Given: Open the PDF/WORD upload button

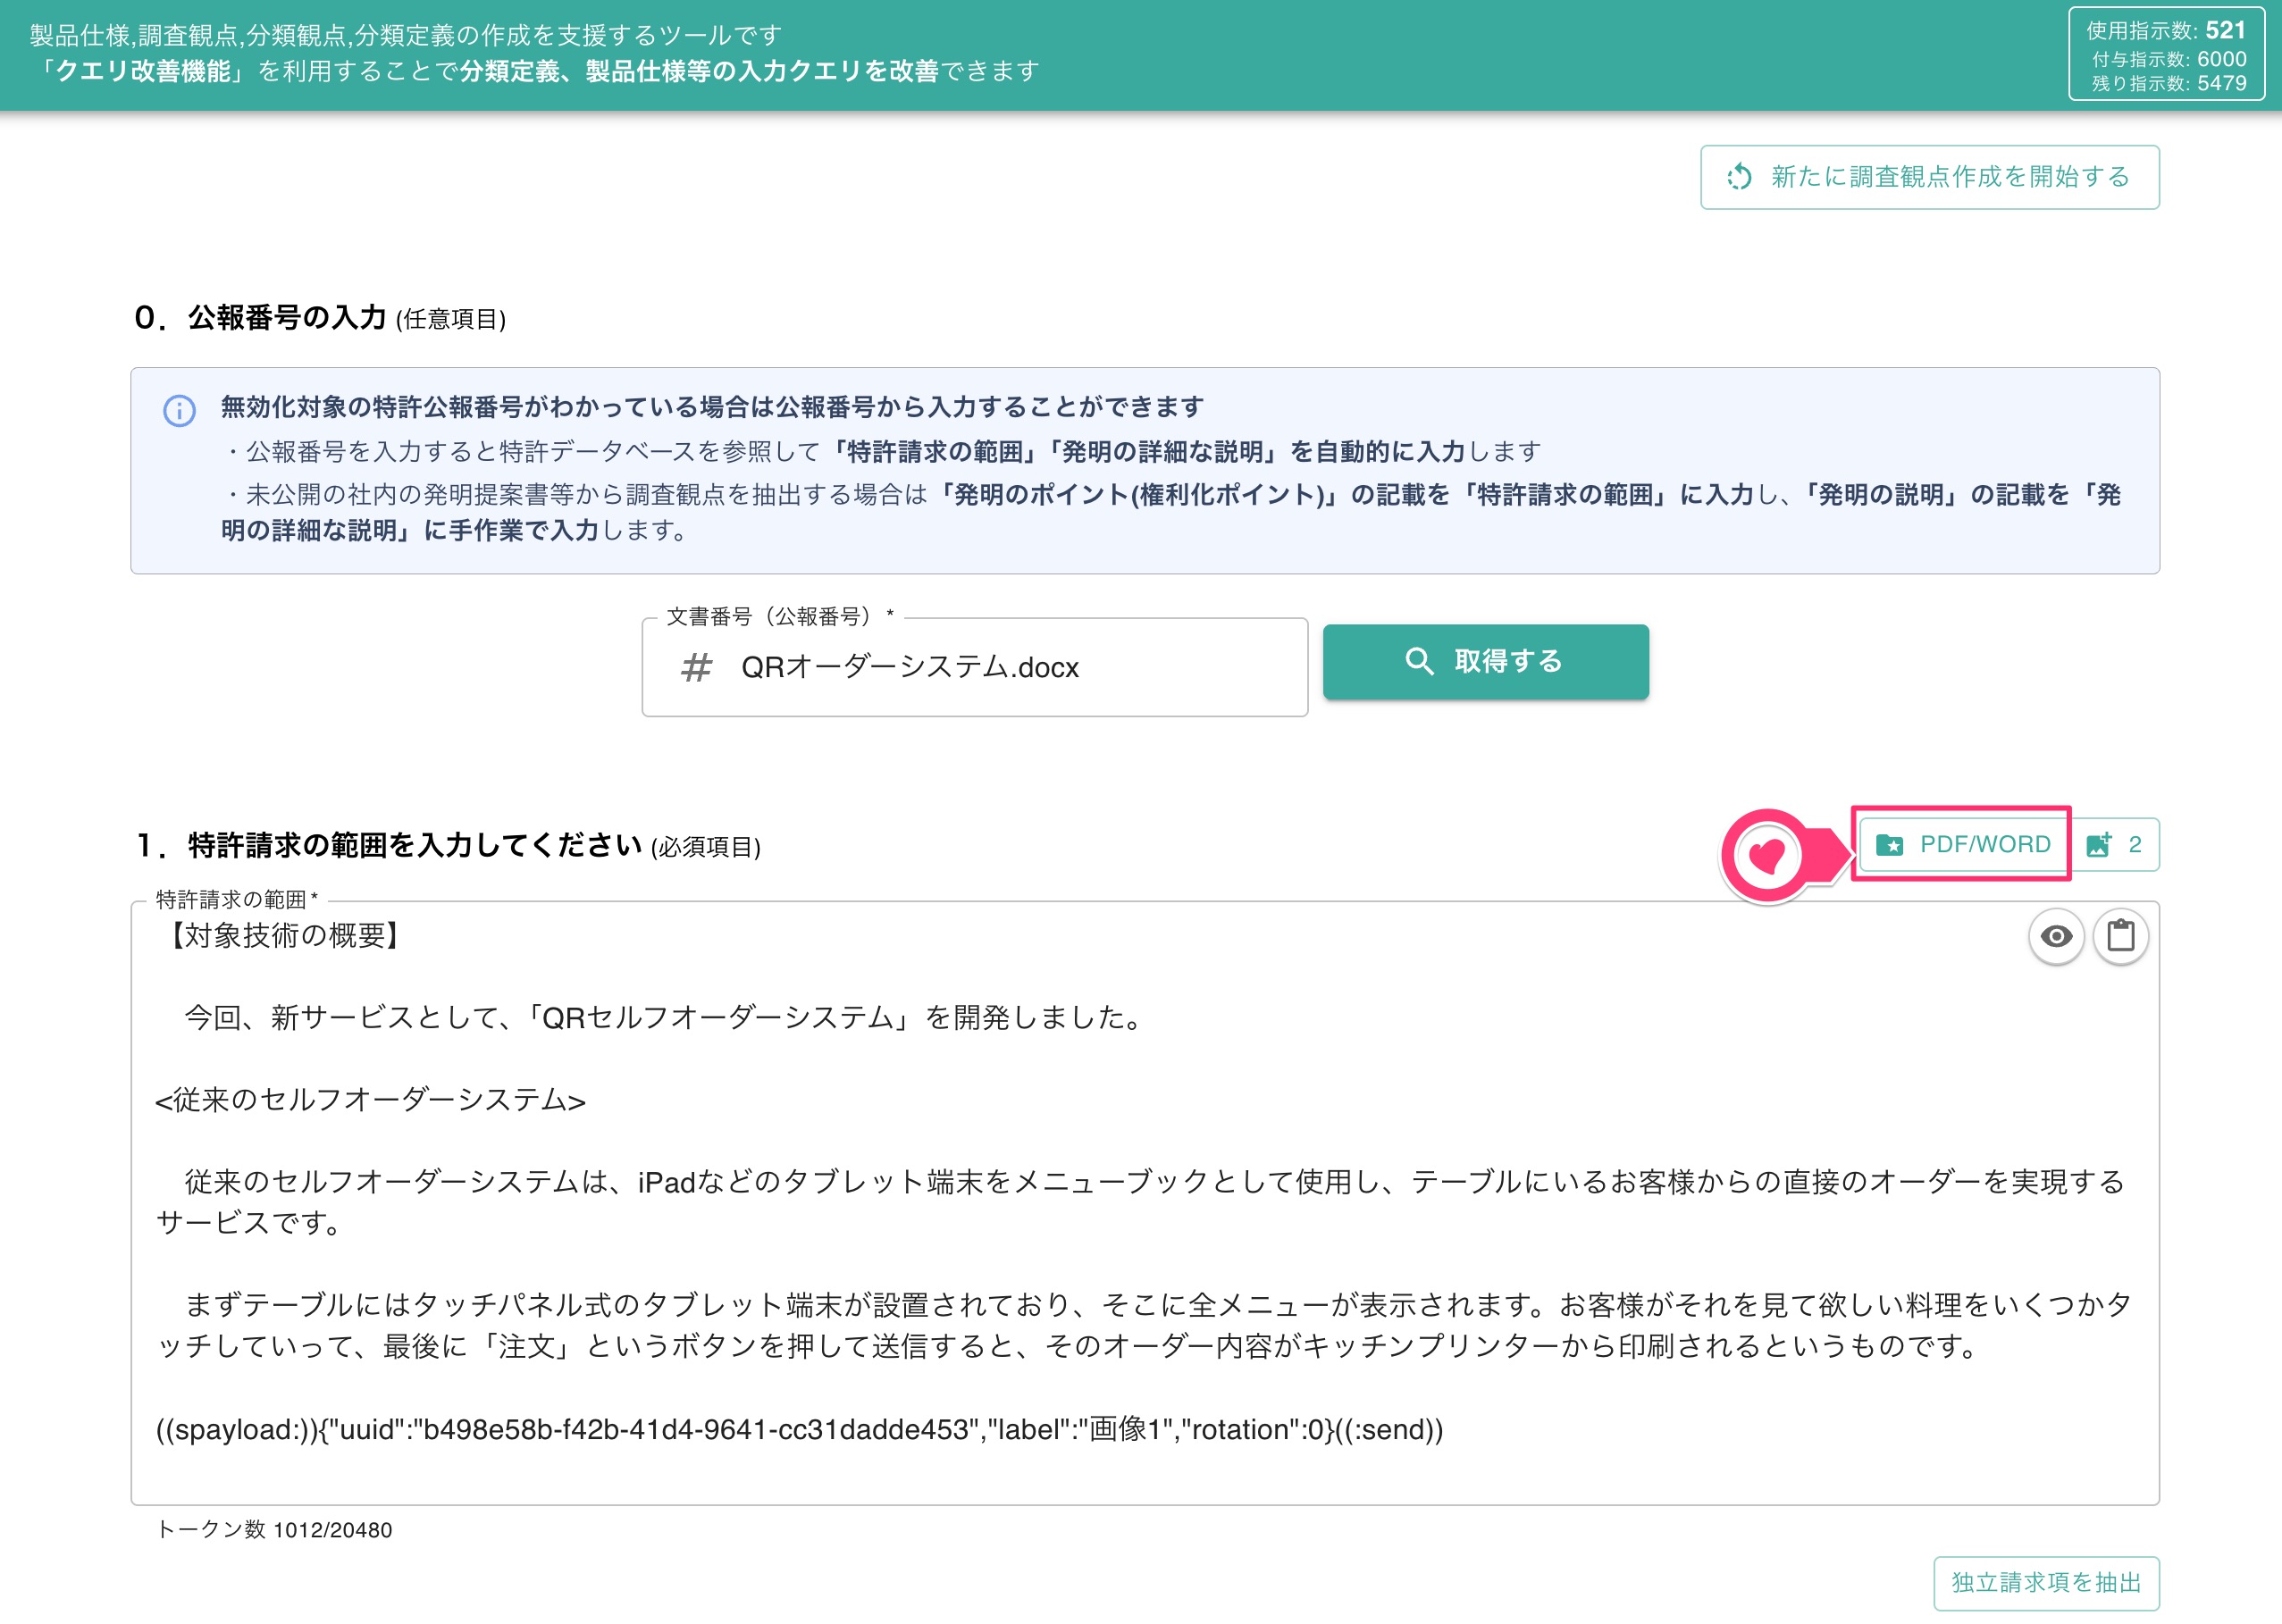Looking at the screenshot, I should coord(1963,844).
